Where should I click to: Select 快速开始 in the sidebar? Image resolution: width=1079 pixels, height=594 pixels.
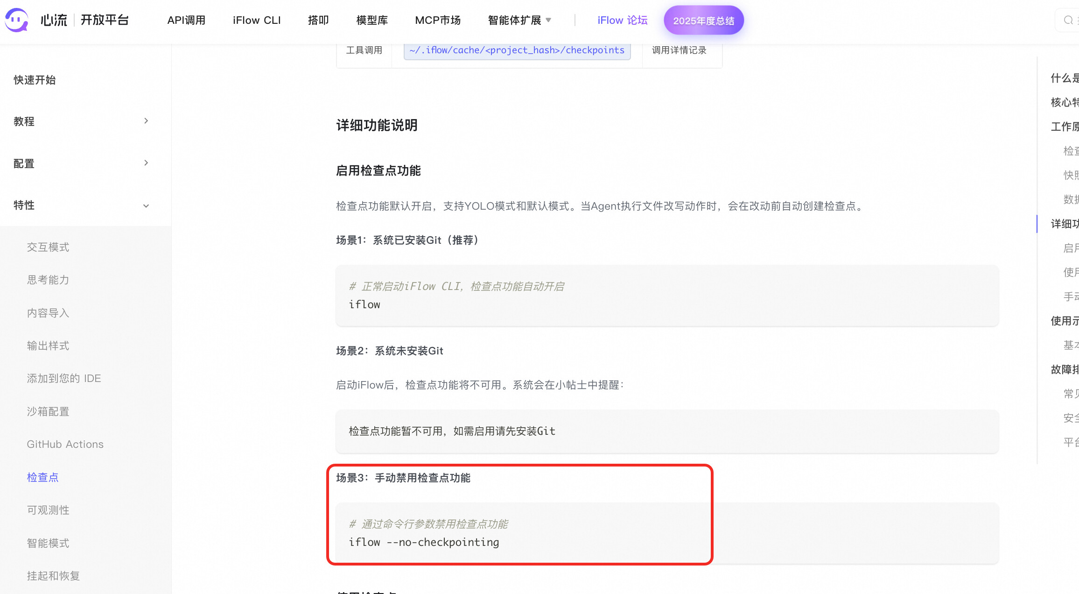(x=35, y=80)
